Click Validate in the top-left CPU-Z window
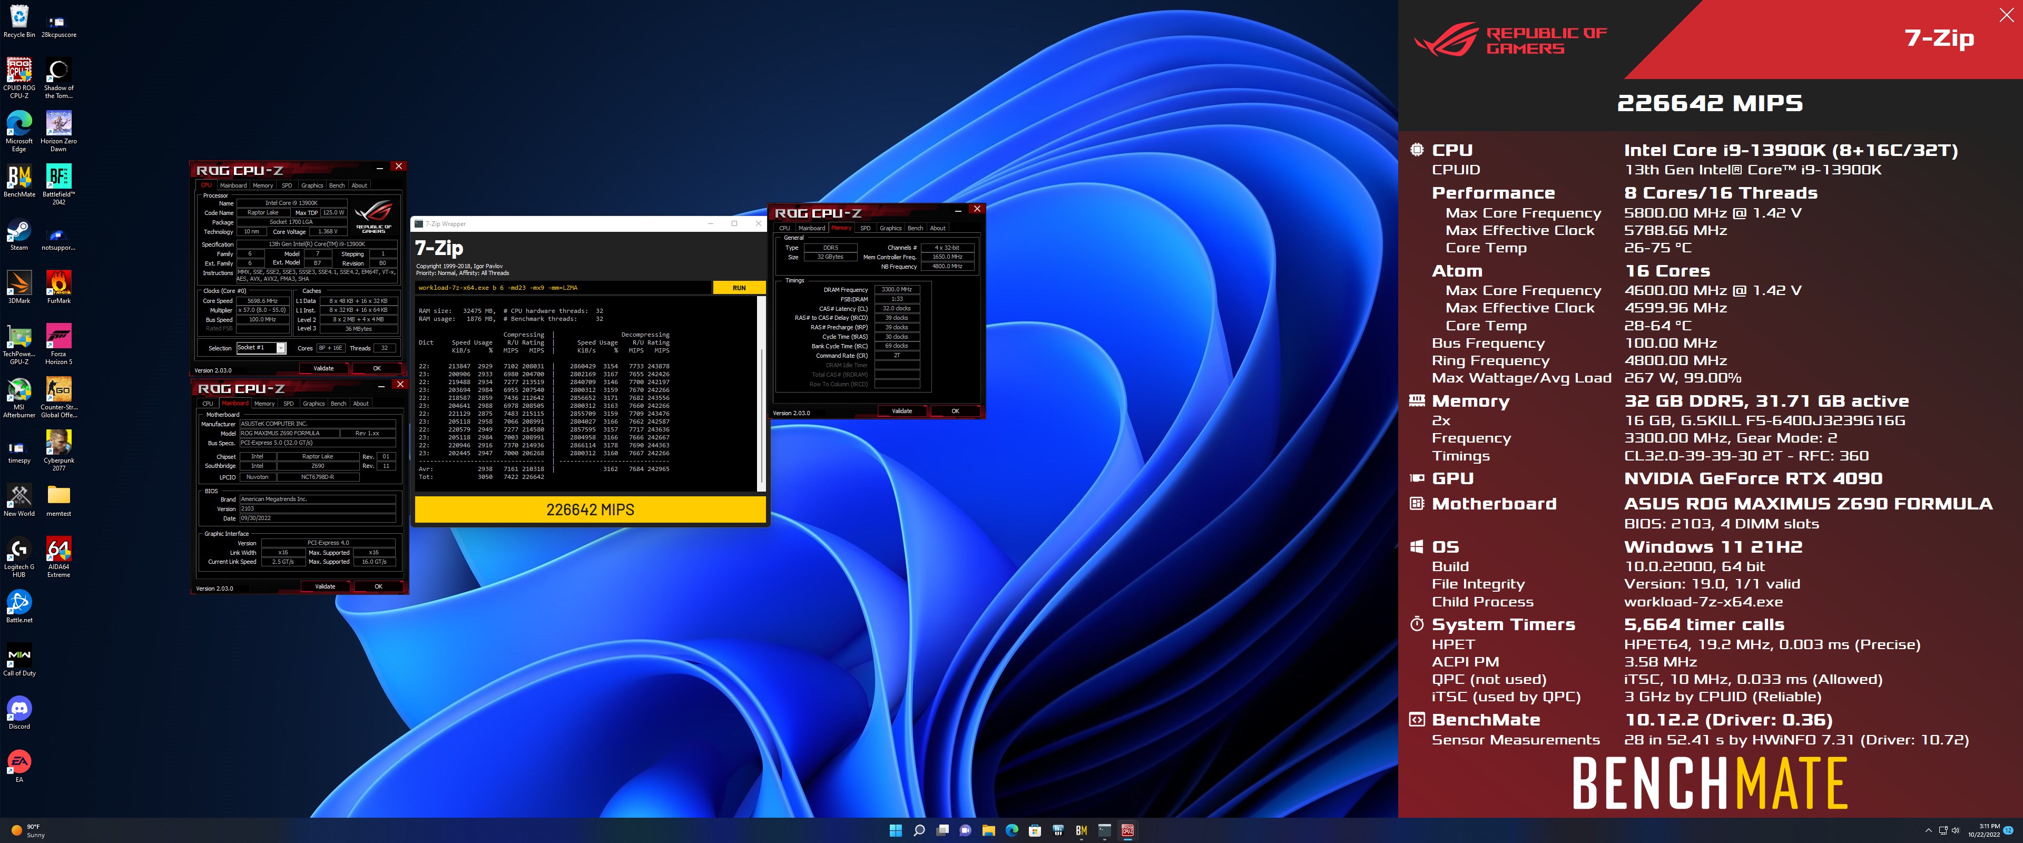 [323, 368]
